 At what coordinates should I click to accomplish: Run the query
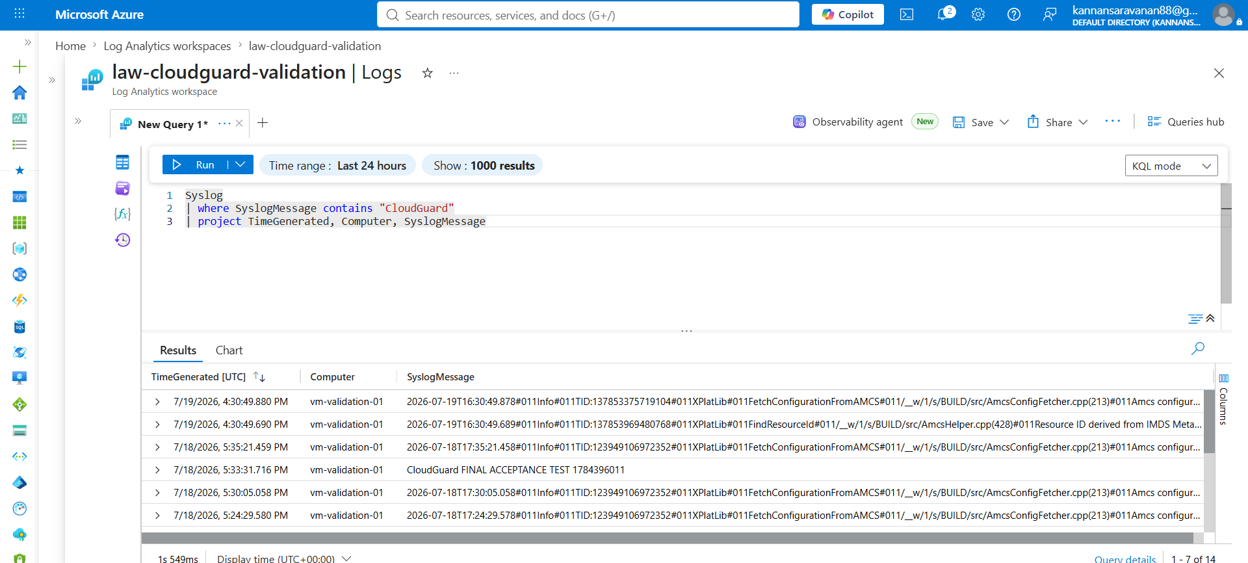195,165
